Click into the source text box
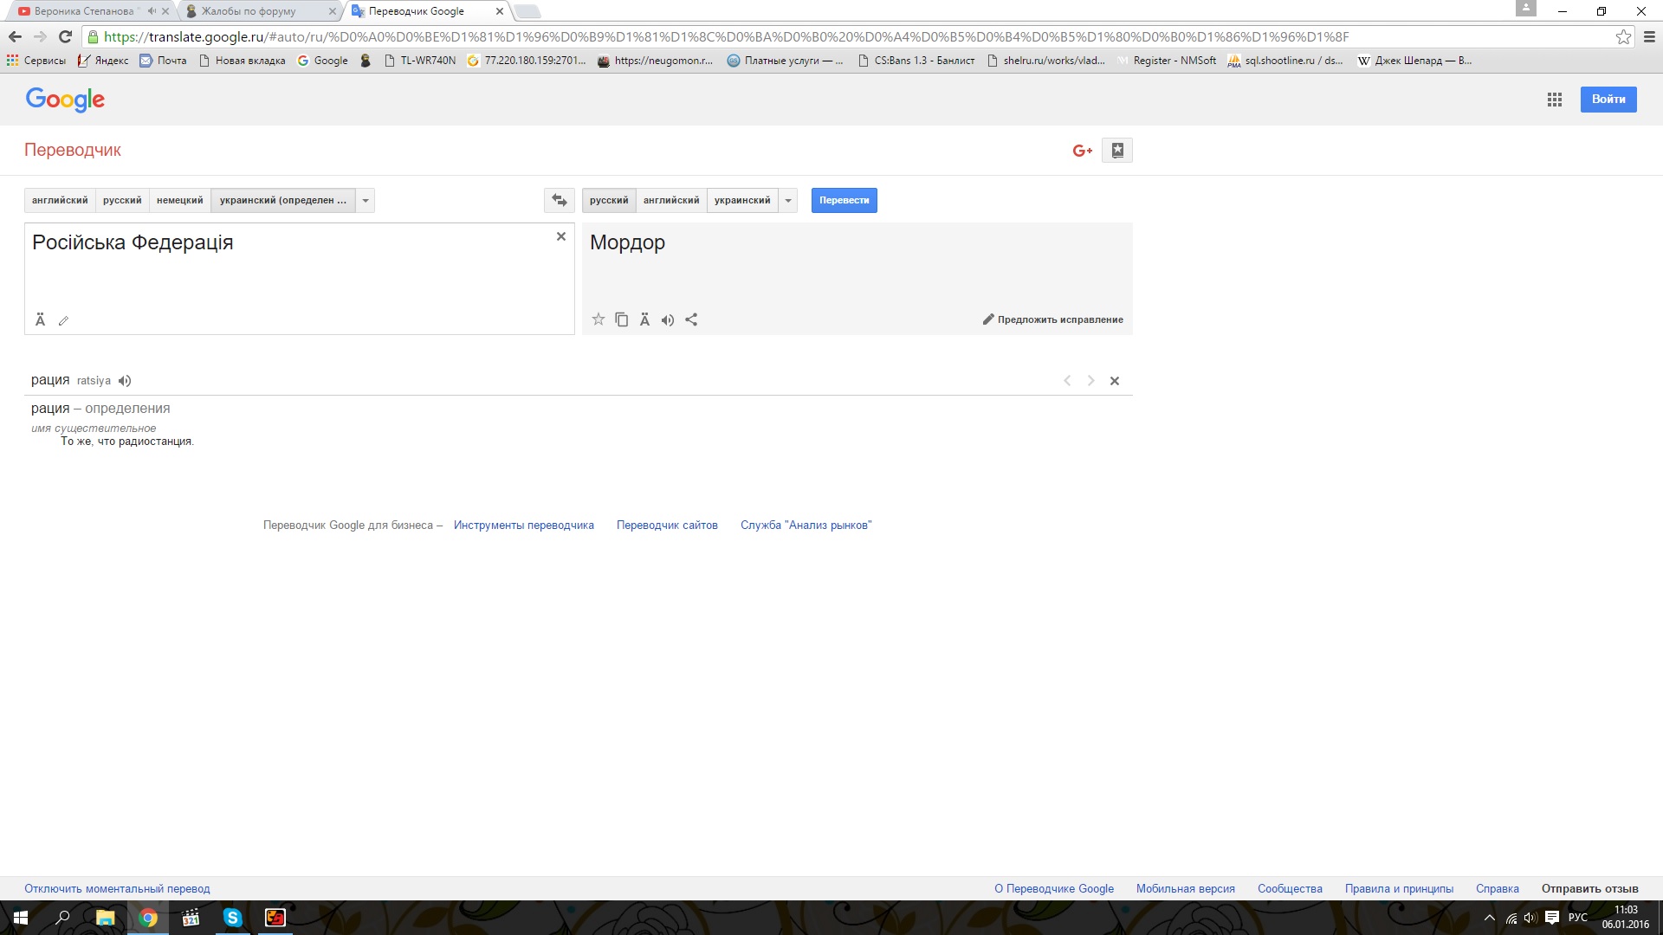1663x935 pixels. pos(299,279)
